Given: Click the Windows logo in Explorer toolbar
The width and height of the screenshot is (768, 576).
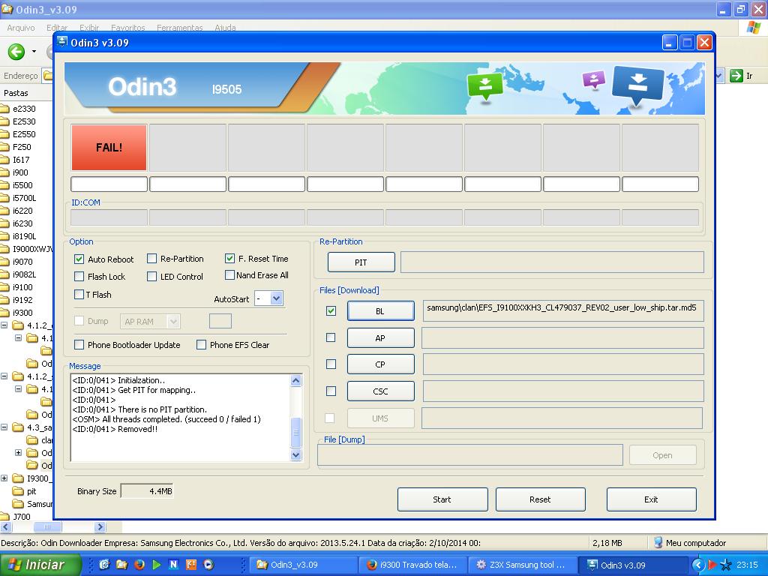Looking at the screenshot, I should point(753,28).
